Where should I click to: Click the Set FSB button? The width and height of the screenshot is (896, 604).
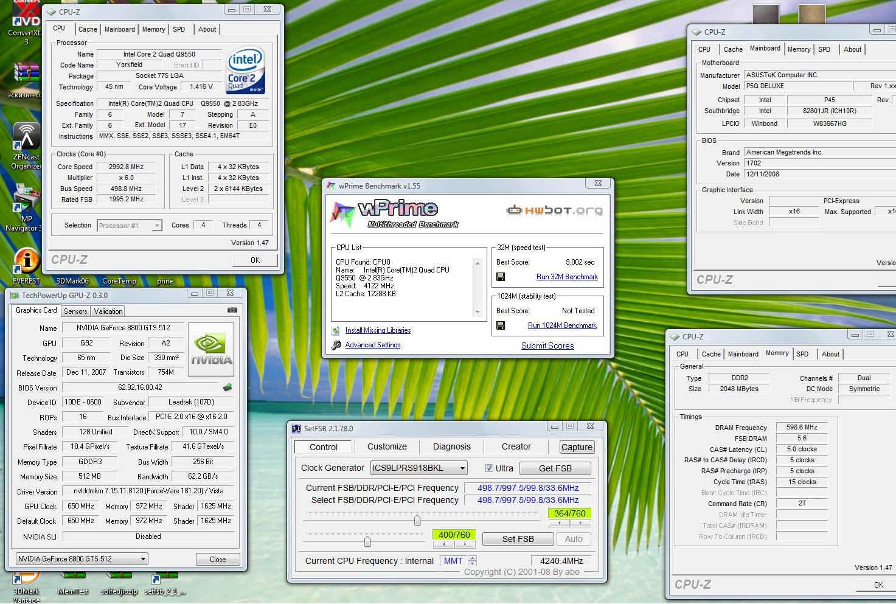click(518, 539)
